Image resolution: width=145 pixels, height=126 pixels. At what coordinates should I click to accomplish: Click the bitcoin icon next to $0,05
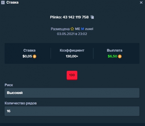pos(35,56)
